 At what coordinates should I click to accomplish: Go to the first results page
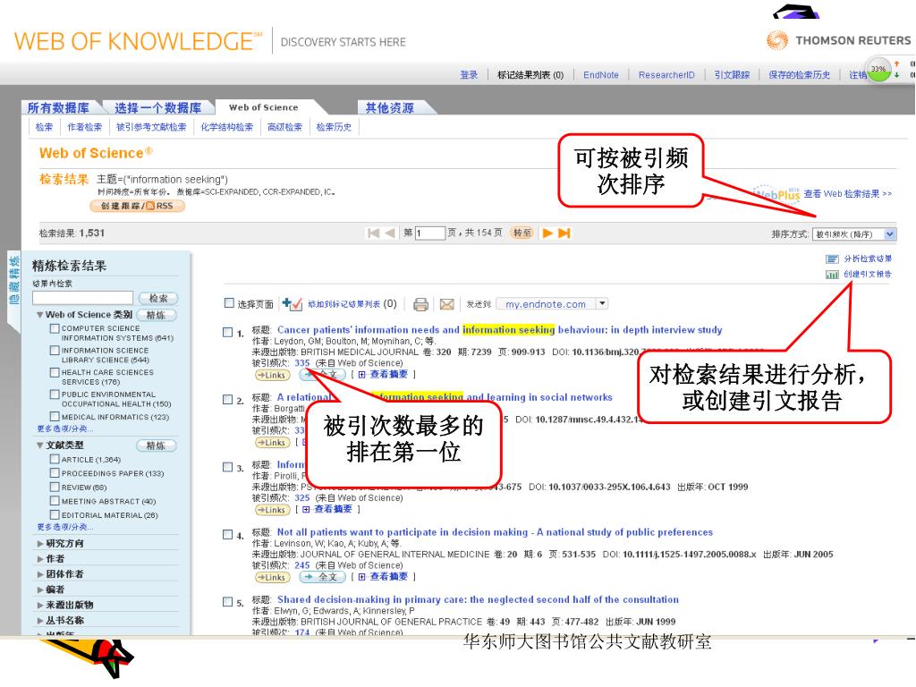coord(373,233)
